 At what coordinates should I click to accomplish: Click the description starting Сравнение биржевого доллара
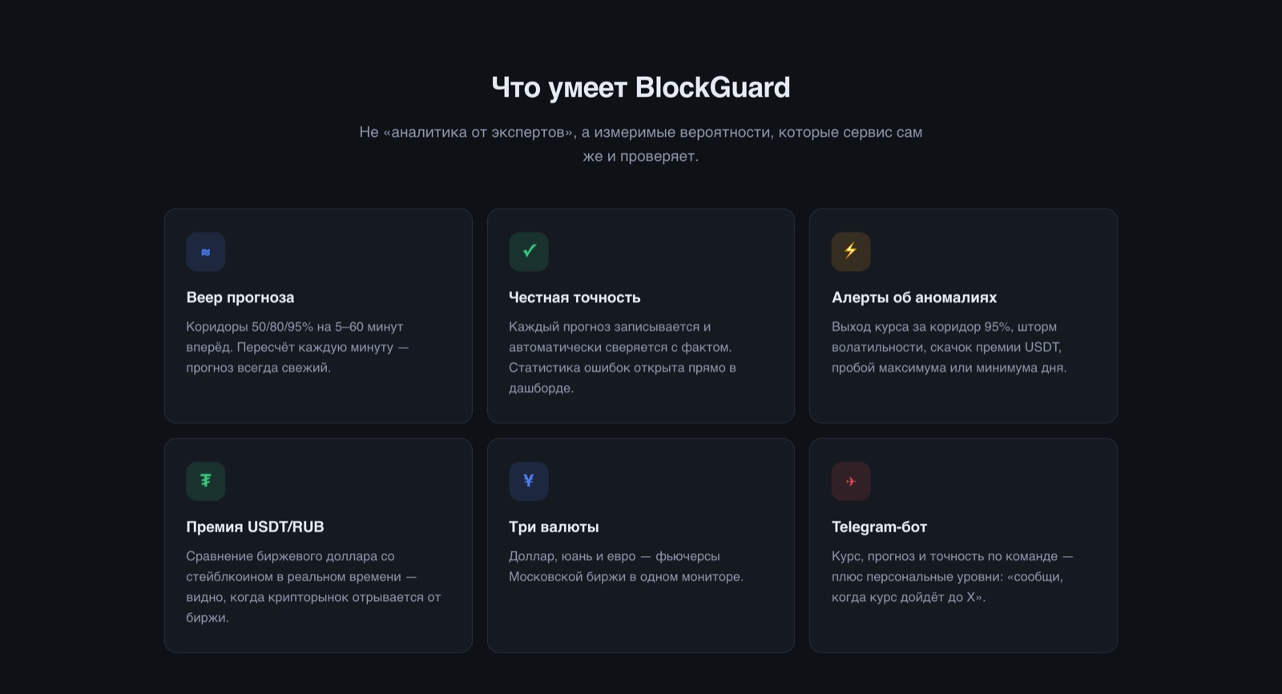tap(314, 587)
